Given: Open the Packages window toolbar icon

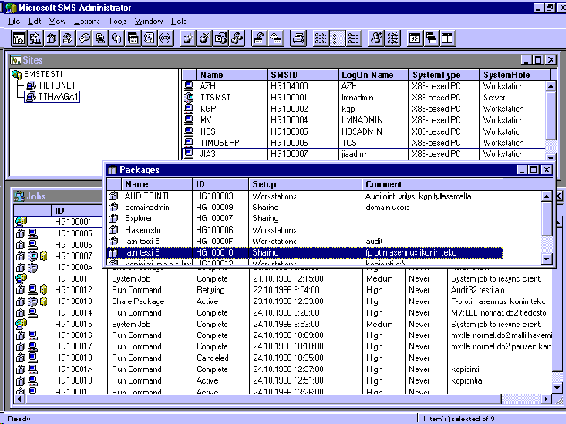Looking at the screenshot, I should tap(51, 38).
